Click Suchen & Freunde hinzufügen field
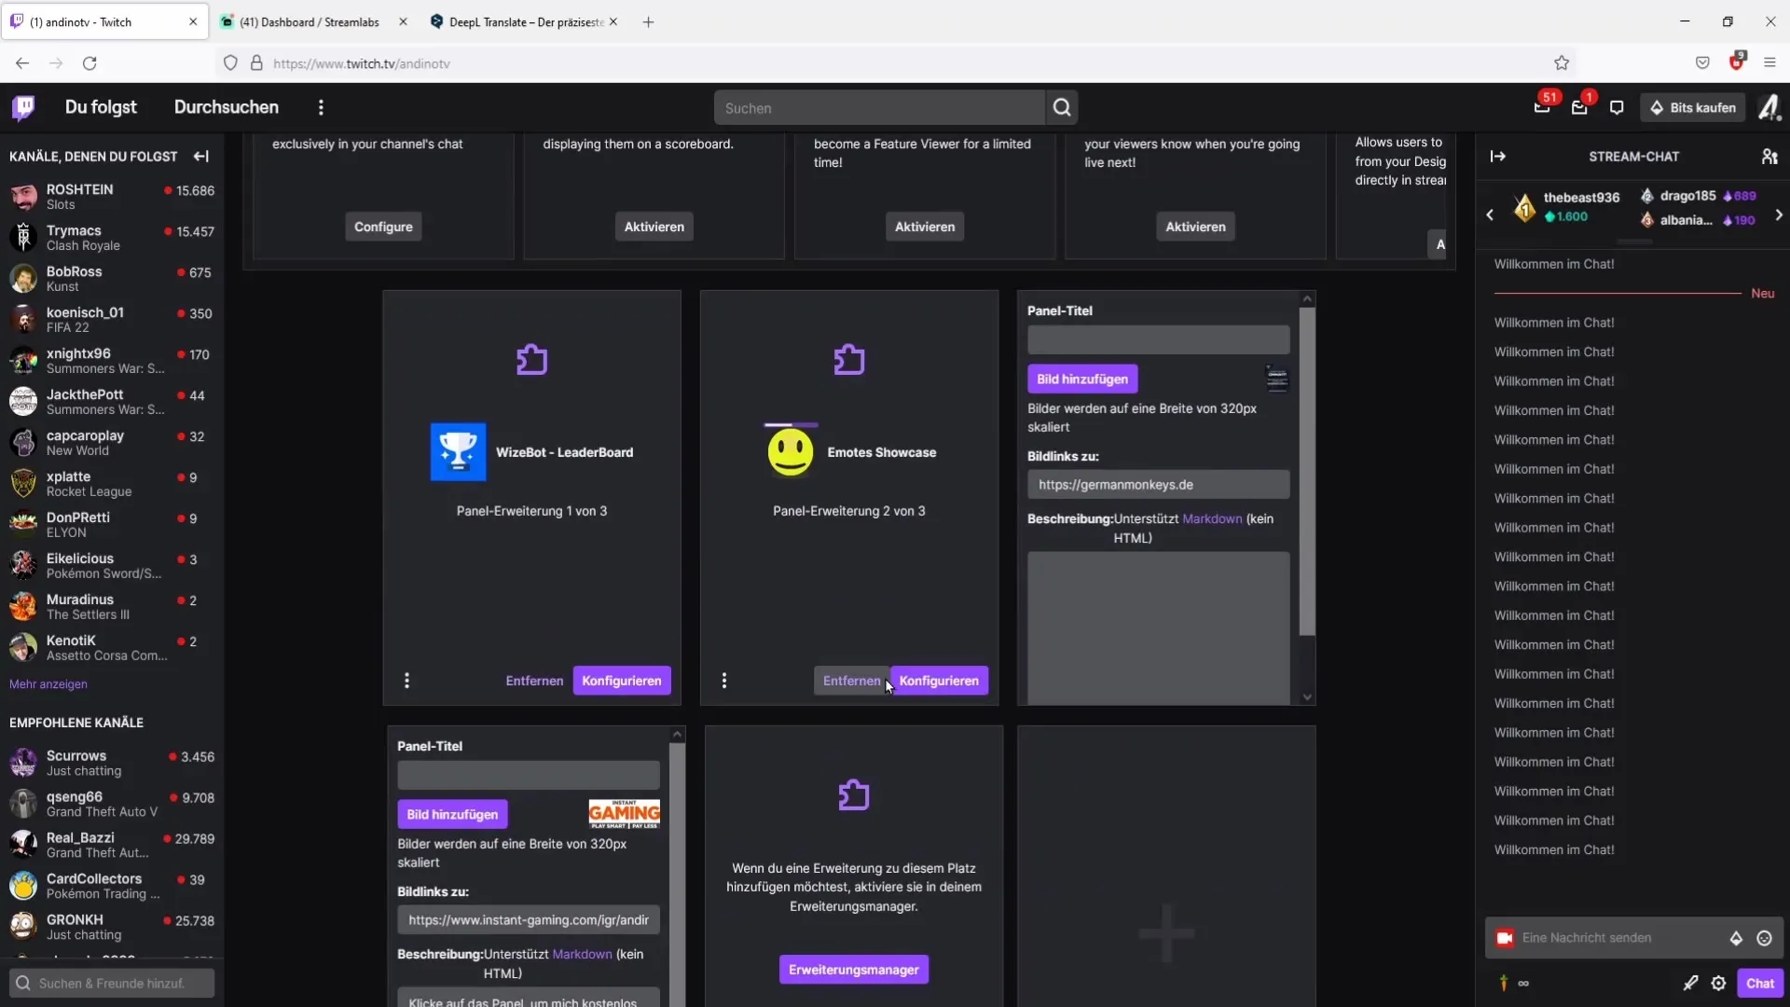This screenshot has height=1007, width=1790. tap(112, 983)
